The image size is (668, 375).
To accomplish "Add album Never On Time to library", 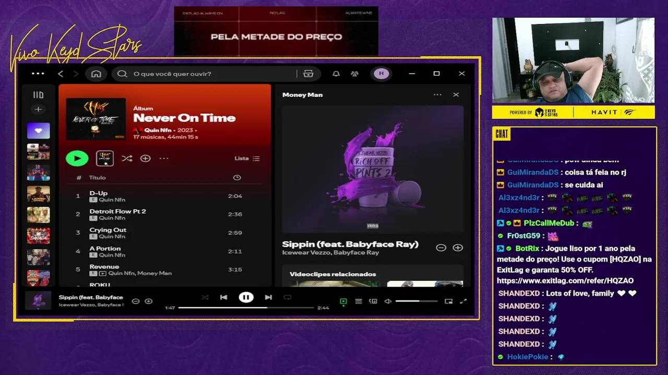I will [x=146, y=158].
